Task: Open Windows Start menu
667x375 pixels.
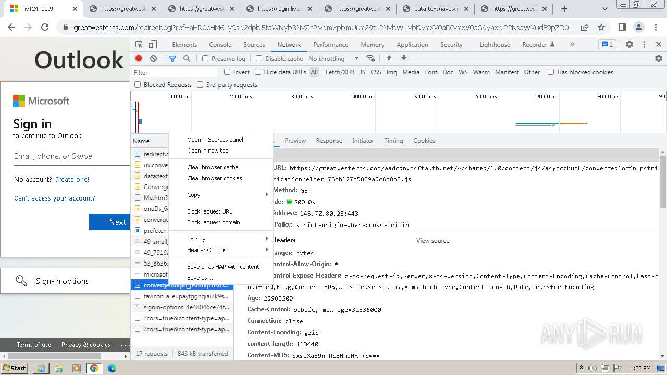Action: click(14, 368)
